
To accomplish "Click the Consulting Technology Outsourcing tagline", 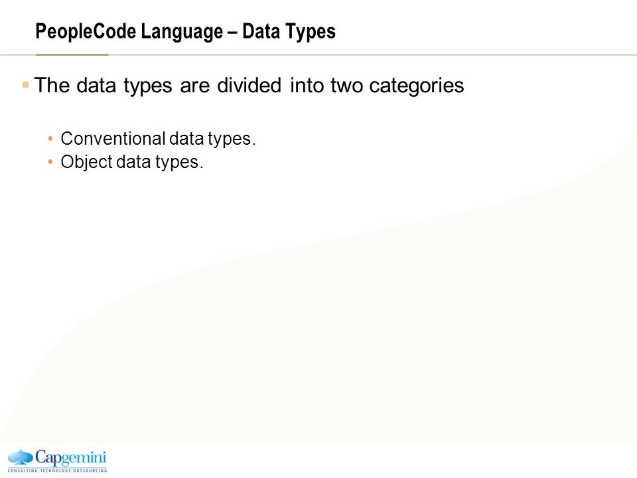I will coord(57,470).
